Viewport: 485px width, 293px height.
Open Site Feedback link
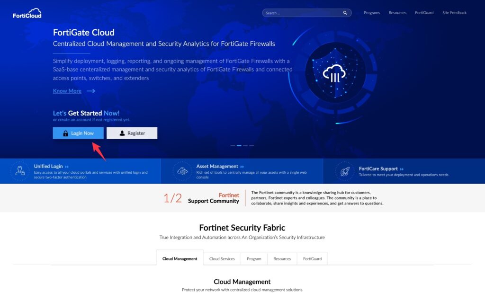coord(454,13)
